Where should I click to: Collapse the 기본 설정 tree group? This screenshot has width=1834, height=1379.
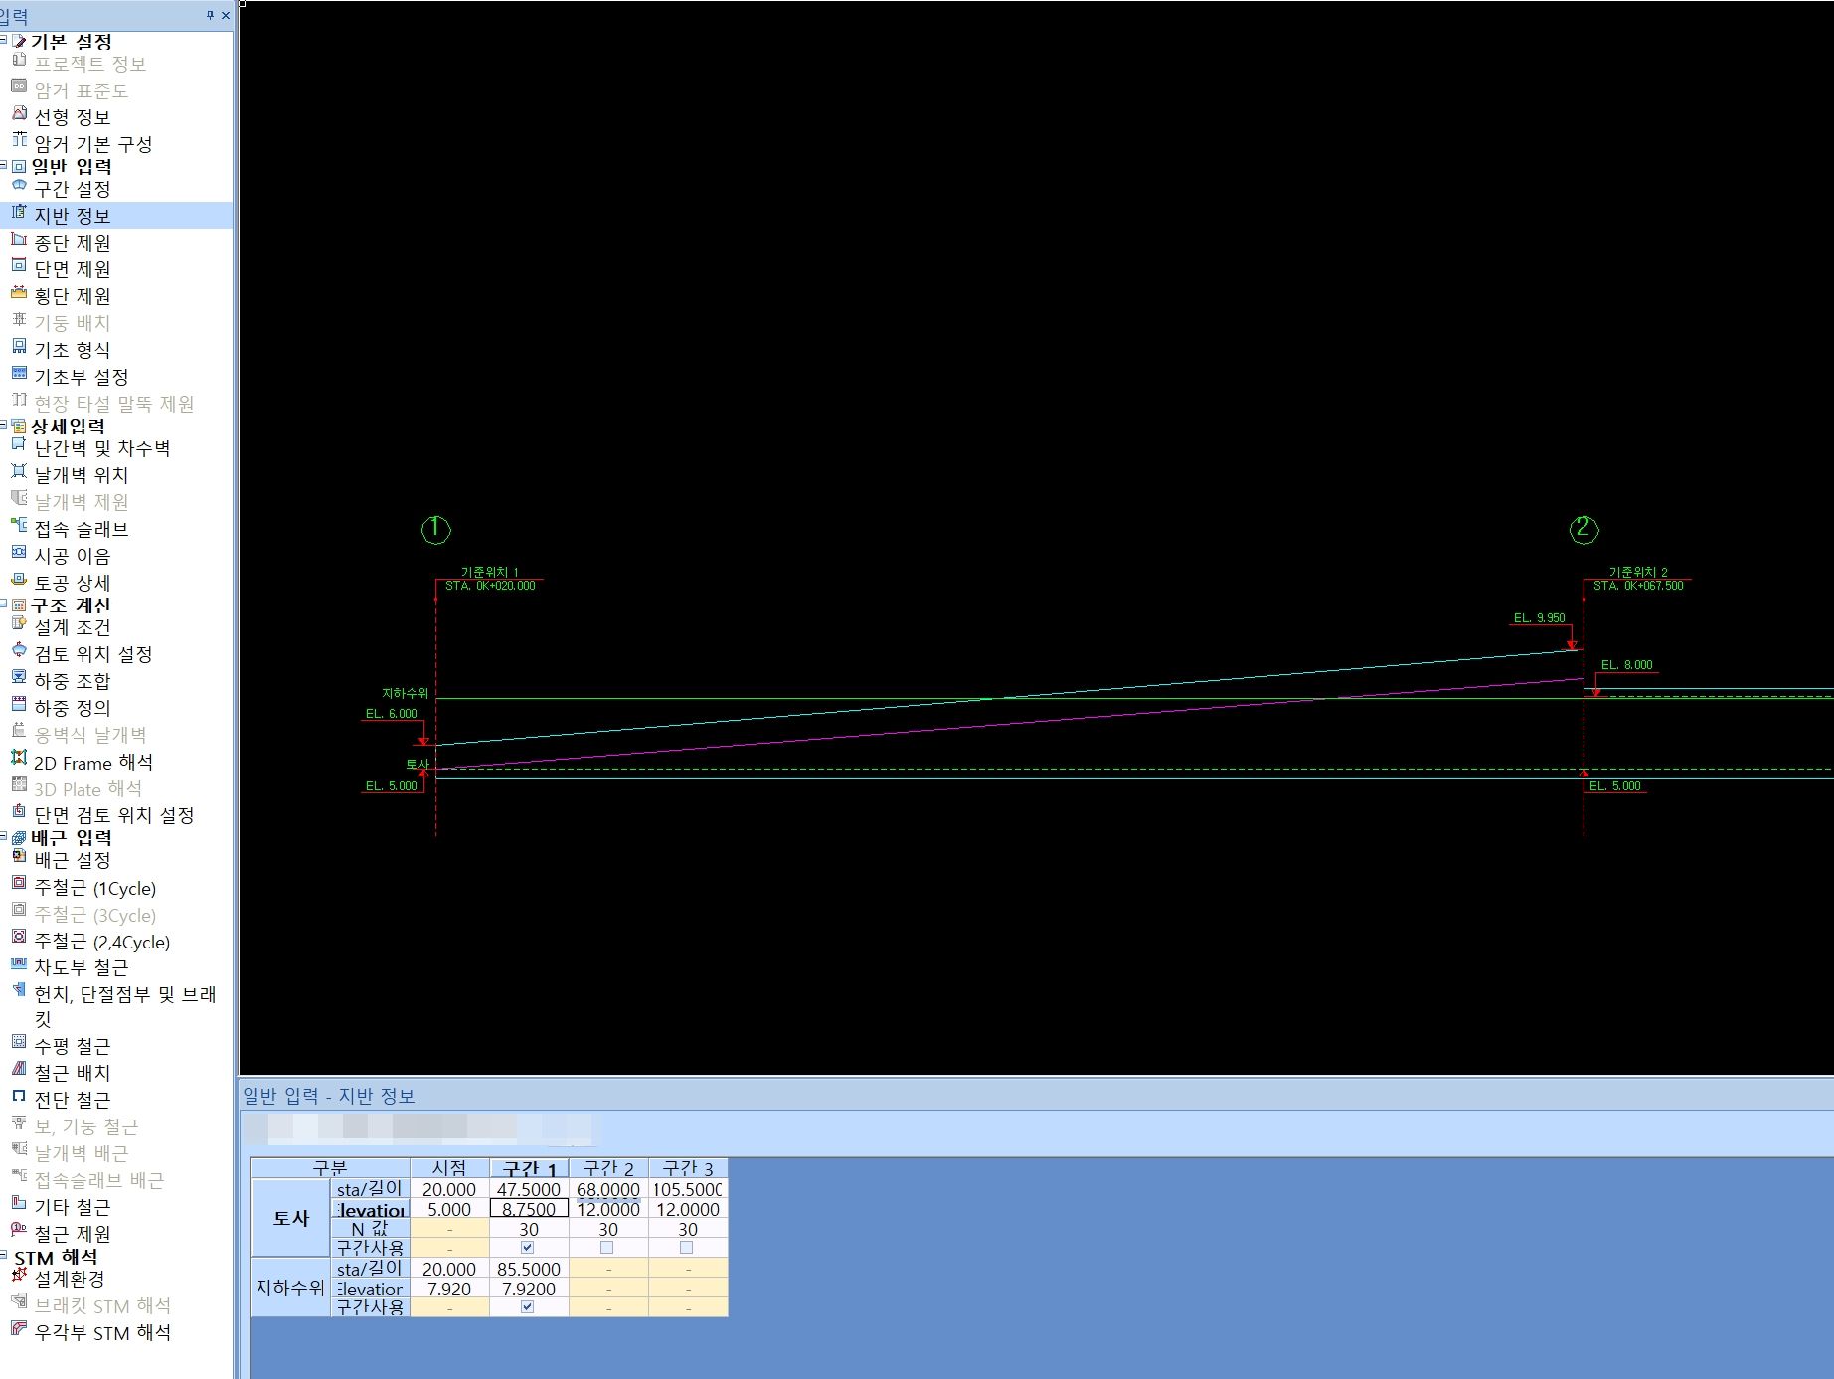point(4,41)
